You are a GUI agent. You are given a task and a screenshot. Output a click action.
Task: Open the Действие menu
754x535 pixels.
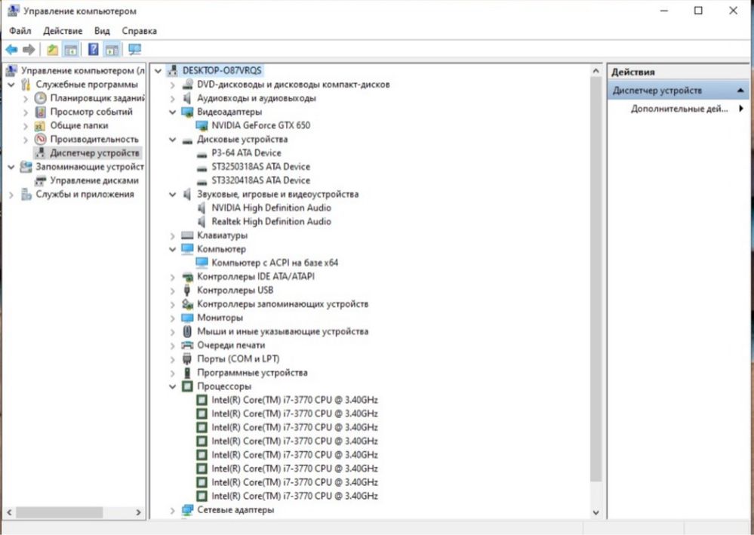pyautogui.click(x=63, y=31)
